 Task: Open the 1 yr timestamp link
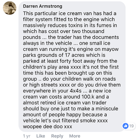27,136
